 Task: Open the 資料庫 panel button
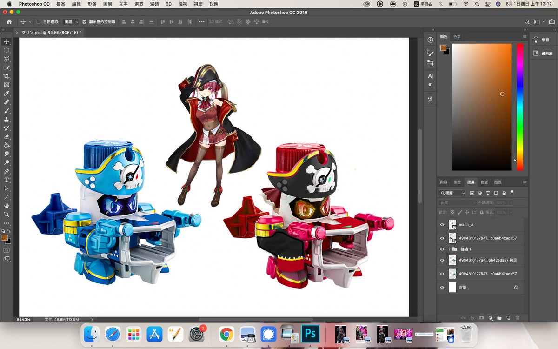pos(544,54)
